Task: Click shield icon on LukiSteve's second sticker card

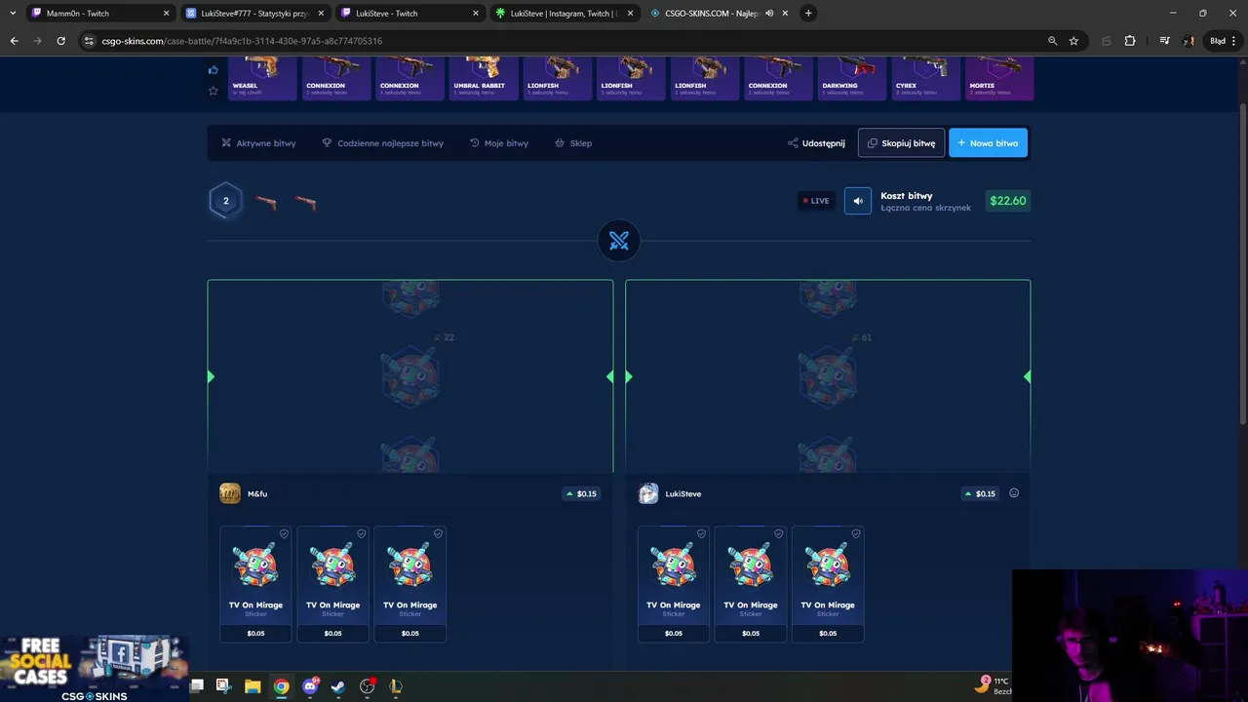Action: [x=778, y=533]
